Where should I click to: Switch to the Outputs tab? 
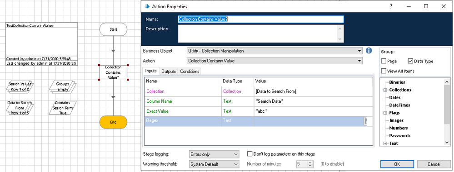pyautogui.click(x=169, y=71)
